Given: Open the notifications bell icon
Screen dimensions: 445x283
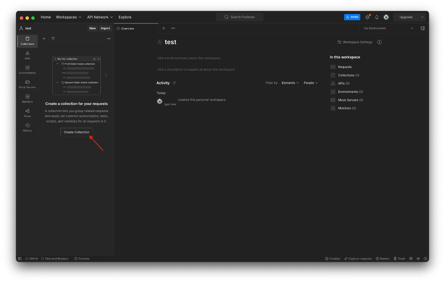Looking at the screenshot, I should 377,17.
